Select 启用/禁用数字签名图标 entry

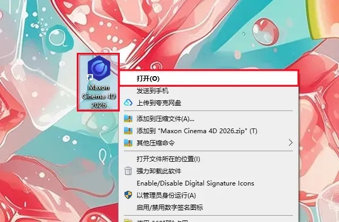coord(169,207)
